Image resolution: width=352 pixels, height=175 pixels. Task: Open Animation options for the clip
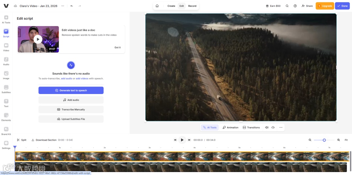point(230,128)
